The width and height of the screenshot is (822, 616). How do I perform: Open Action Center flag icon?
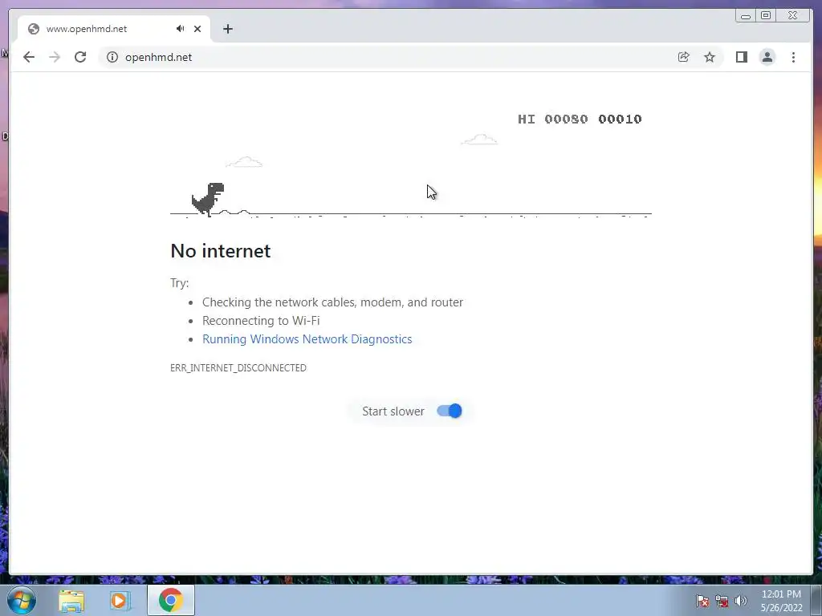pos(702,601)
